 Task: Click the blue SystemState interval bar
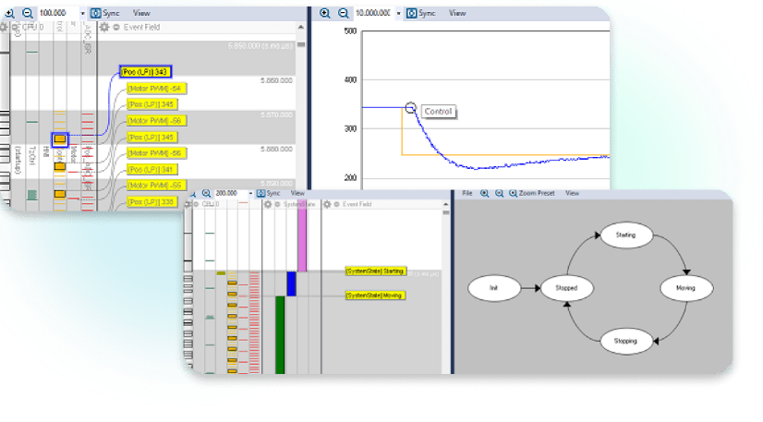click(291, 283)
